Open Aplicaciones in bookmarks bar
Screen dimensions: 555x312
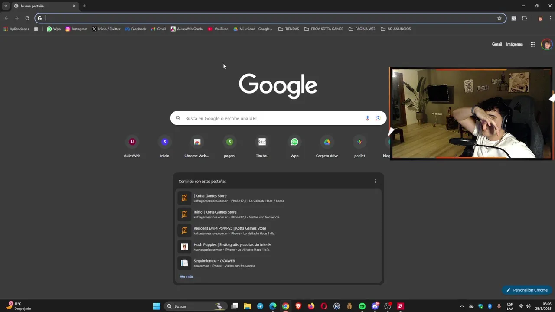click(x=16, y=29)
